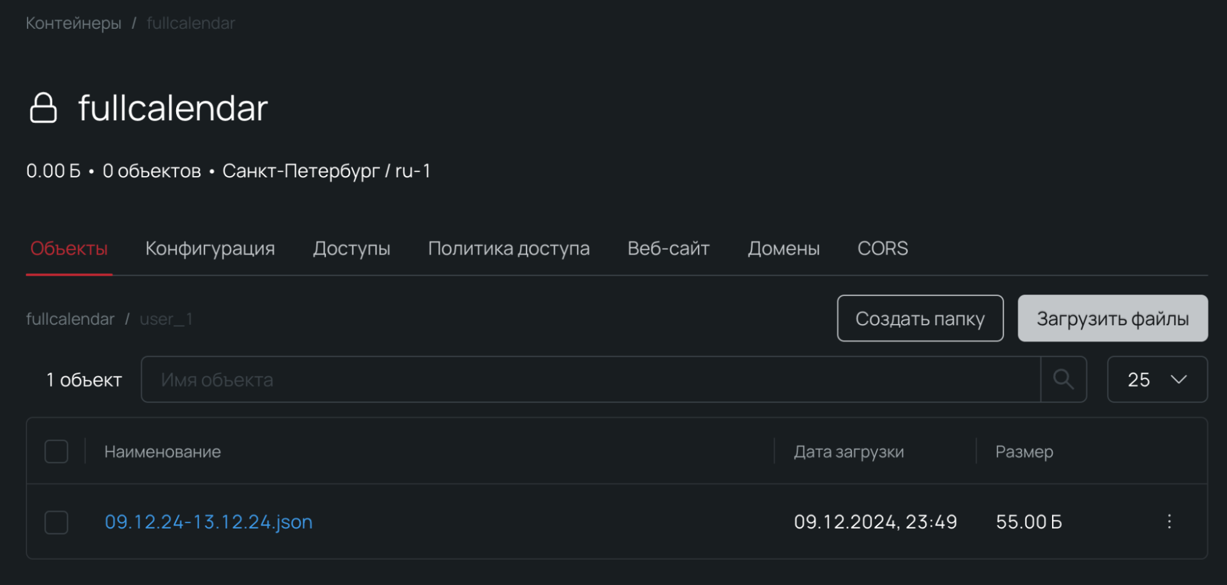Select the Веб-сайт tab

668,249
